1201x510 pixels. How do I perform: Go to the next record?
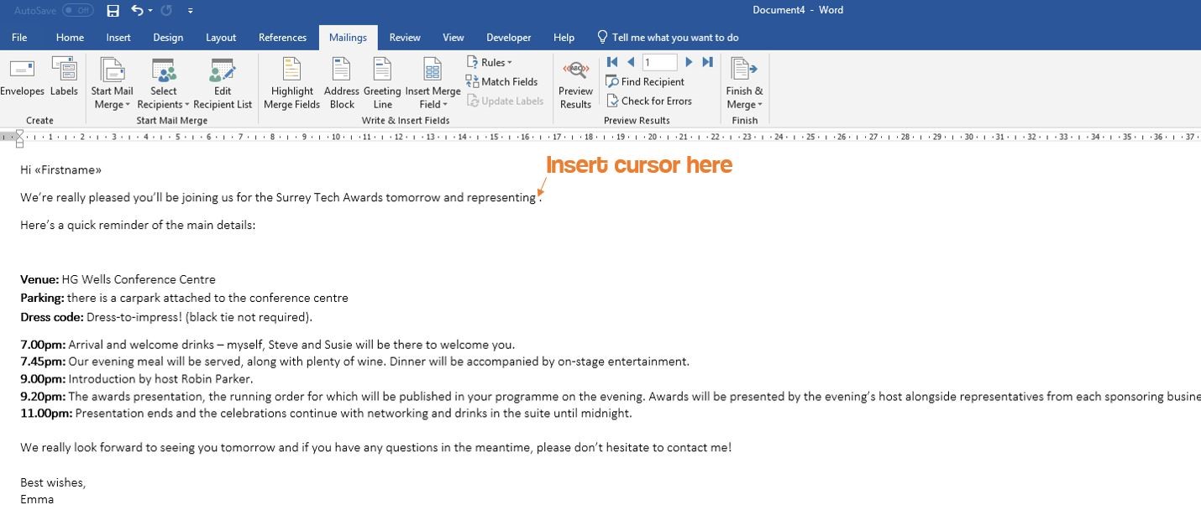click(689, 62)
